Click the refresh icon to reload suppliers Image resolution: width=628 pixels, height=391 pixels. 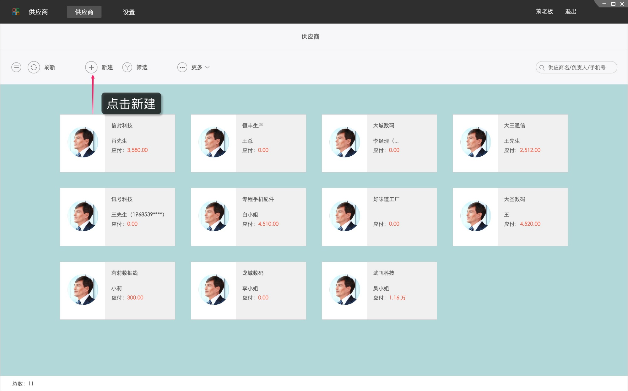(x=34, y=67)
